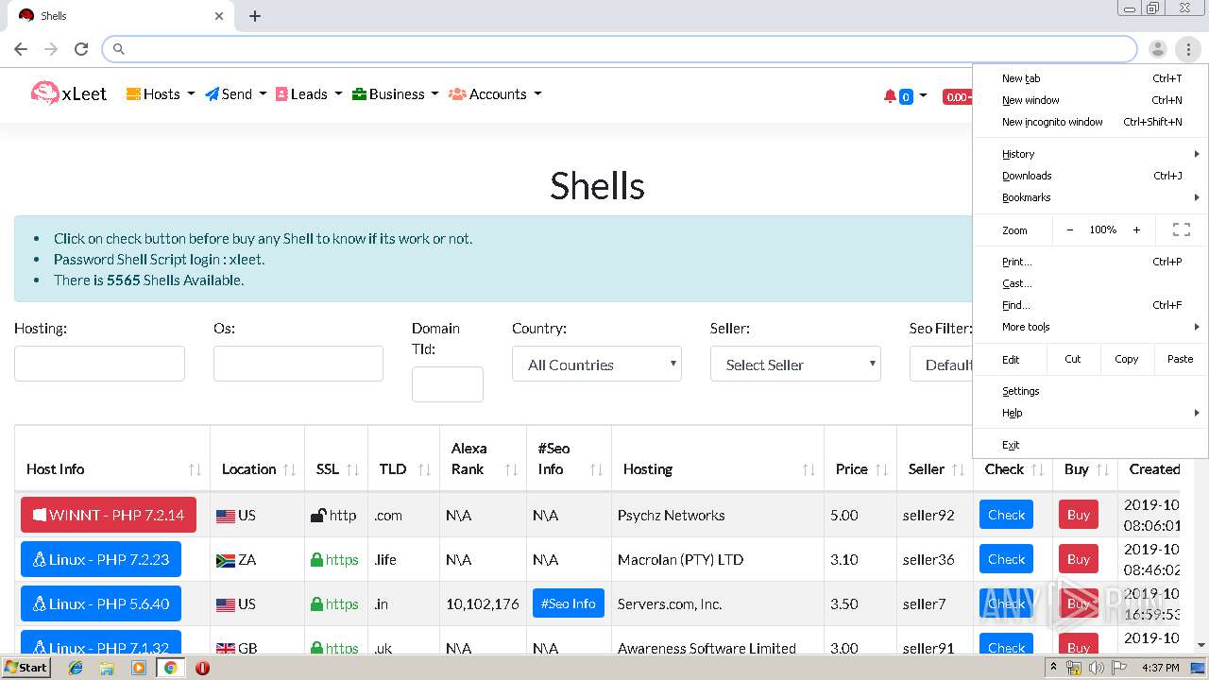The height and width of the screenshot is (680, 1209).
Task: Sort by Alexa Rank column arrows
Action: pos(511,469)
